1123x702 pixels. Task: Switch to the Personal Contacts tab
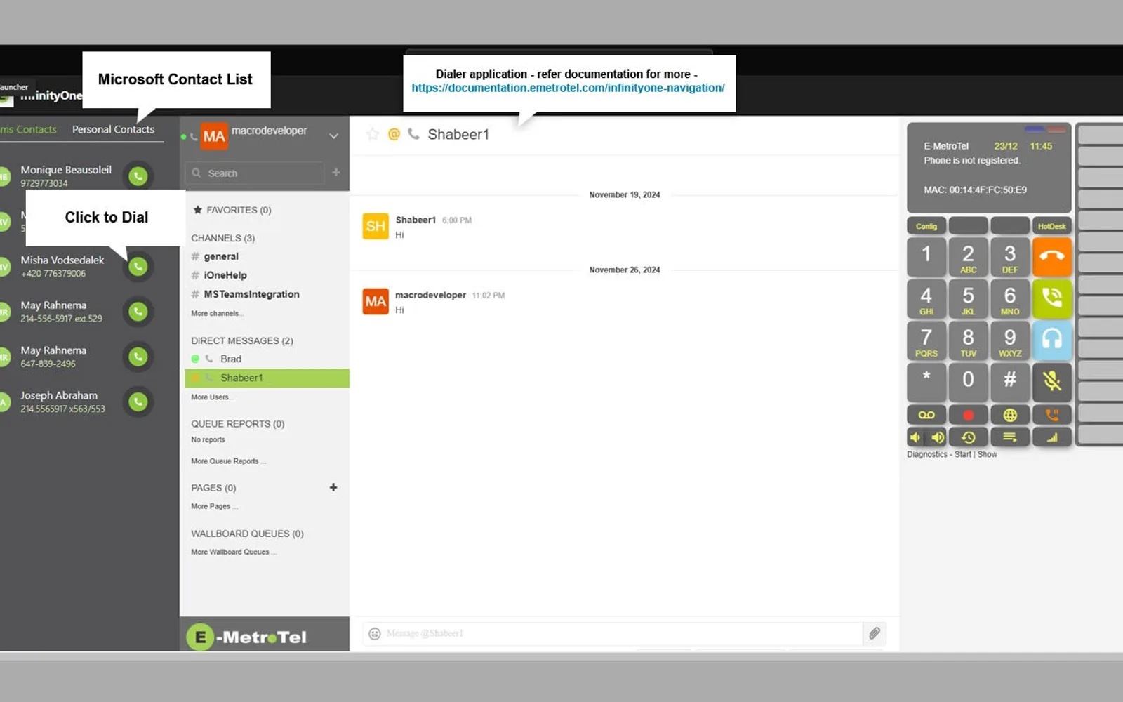[x=113, y=129]
